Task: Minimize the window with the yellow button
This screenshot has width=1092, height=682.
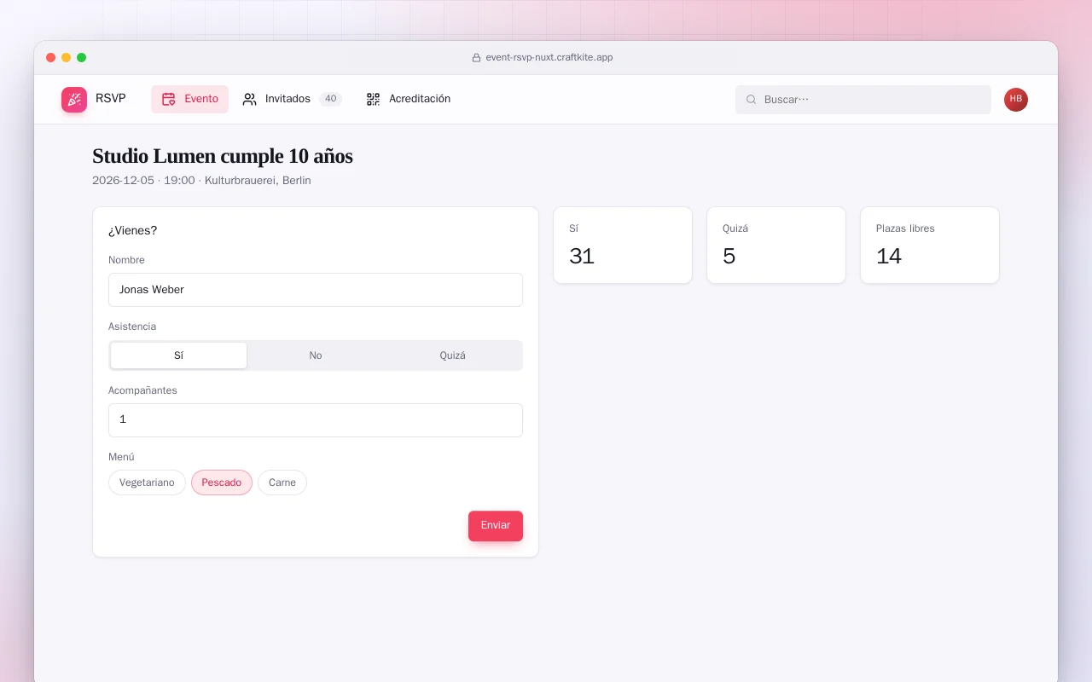Action: pos(67,58)
